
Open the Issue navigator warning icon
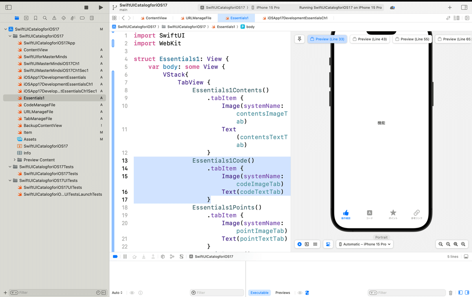pos(54,18)
